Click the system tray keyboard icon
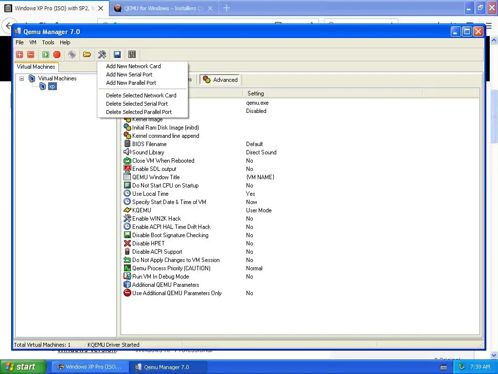Screen dimensions: 498x374 (444, 367)
